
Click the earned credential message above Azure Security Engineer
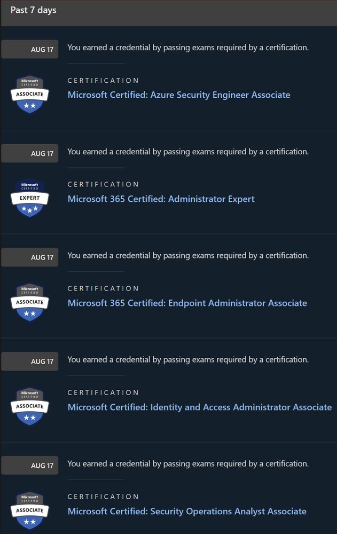click(x=188, y=48)
